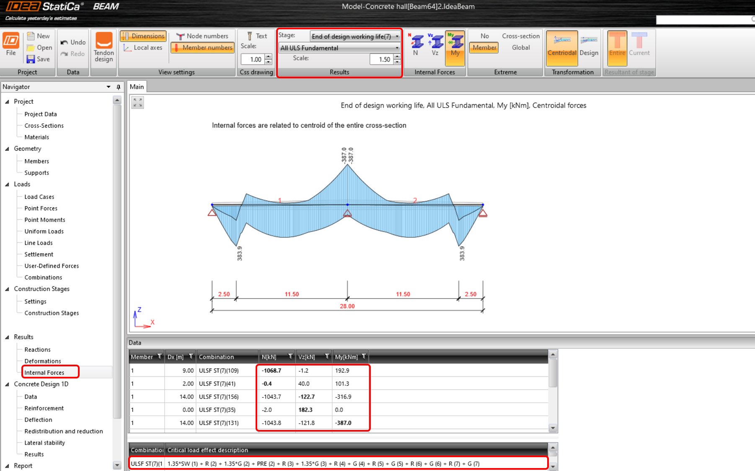Collapse the Geometry tree node
This screenshot has width=755, height=471.
pos(7,149)
